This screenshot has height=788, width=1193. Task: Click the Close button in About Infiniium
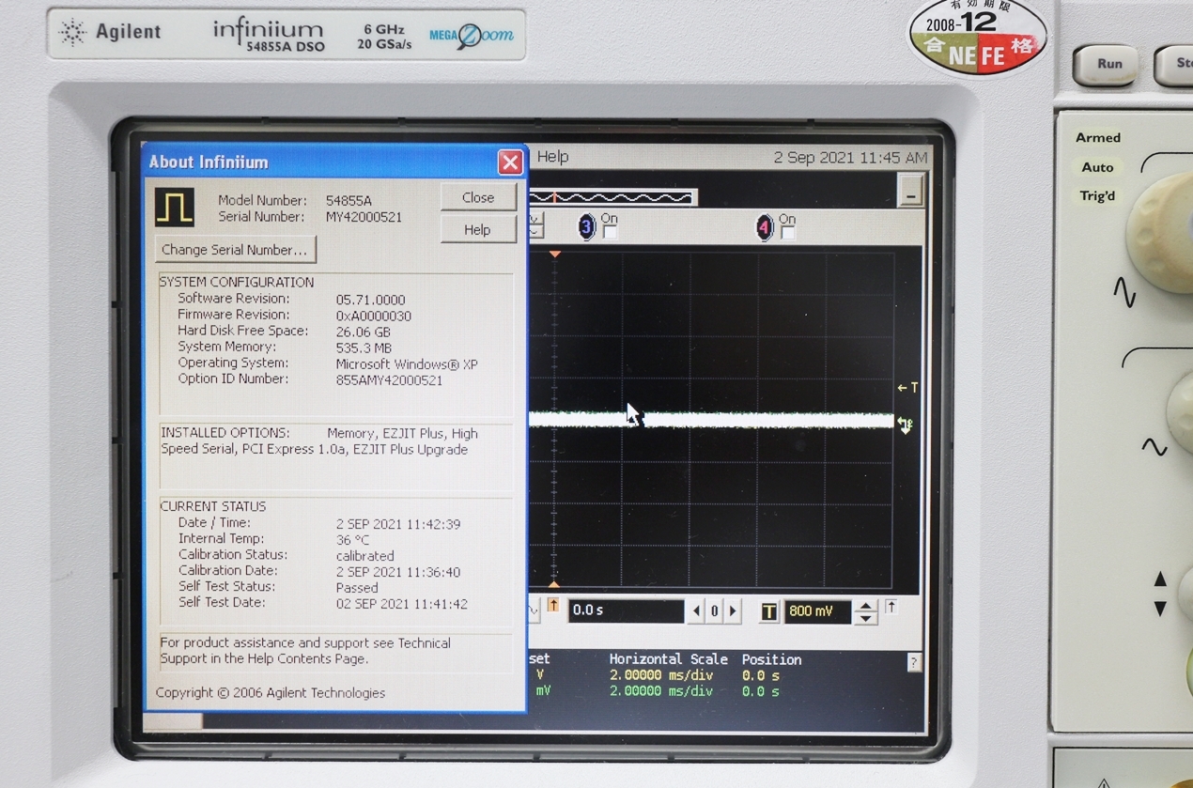(478, 197)
